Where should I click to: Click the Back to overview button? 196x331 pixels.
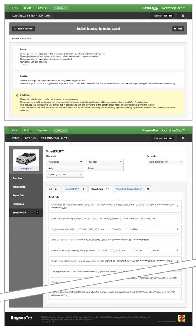[24, 29]
